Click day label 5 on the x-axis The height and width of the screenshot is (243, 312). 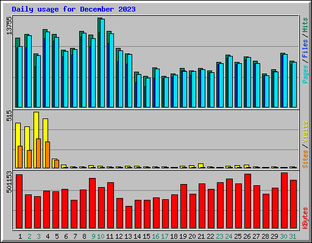point(57,236)
